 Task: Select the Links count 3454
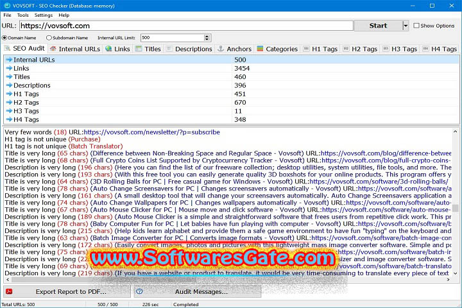click(242, 68)
